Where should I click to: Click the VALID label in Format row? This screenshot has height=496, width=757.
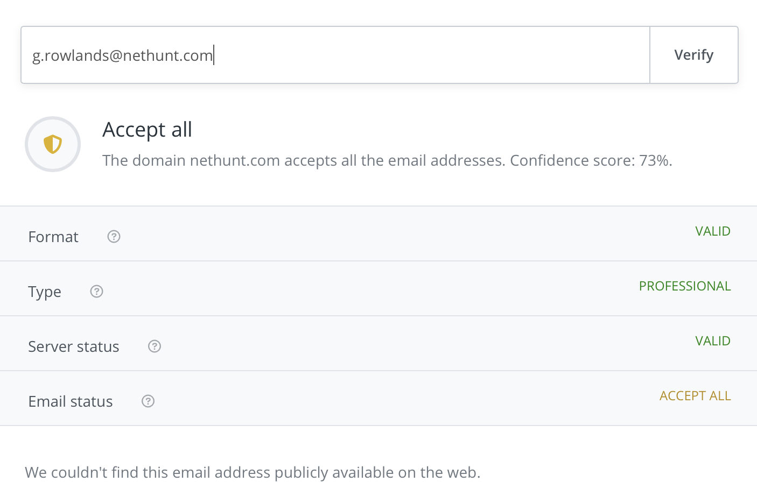pyautogui.click(x=713, y=231)
